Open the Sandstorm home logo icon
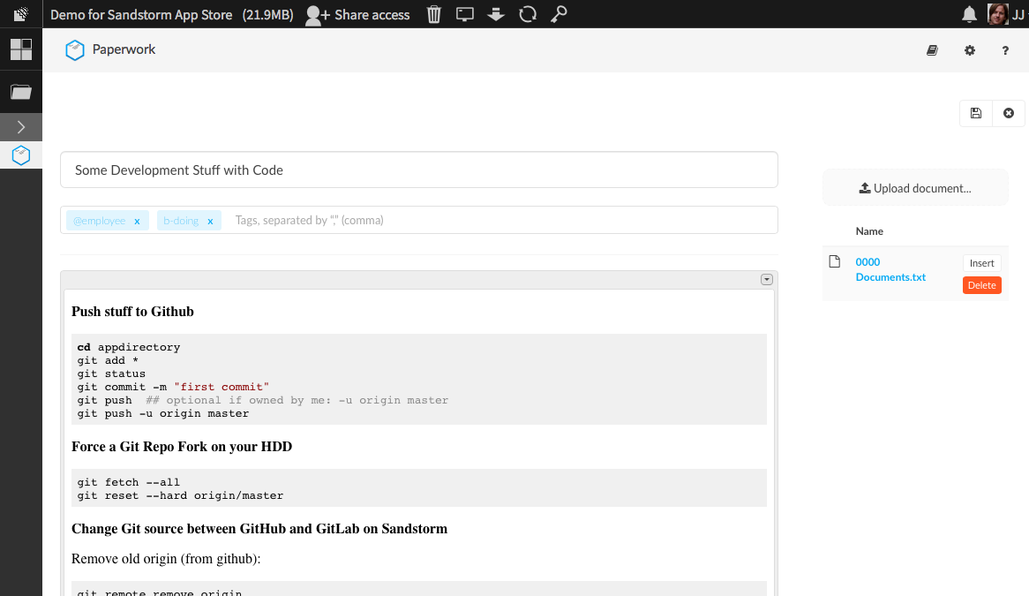This screenshot has height=596, width=1029. [21, 14]
